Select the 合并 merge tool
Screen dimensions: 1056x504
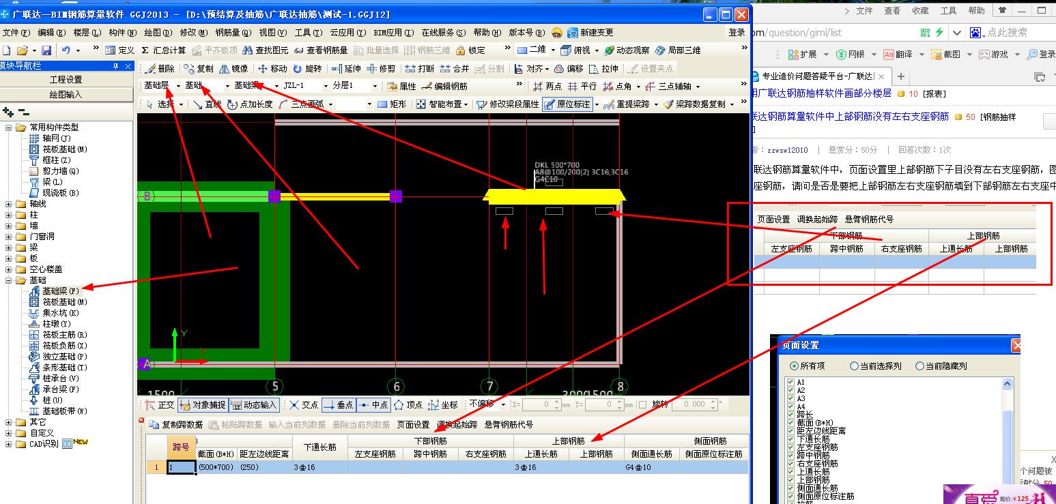(455, 69)
